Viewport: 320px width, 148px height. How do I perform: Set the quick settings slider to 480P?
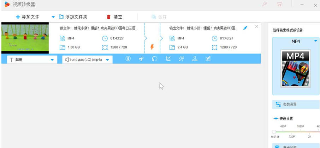point(283,126)
